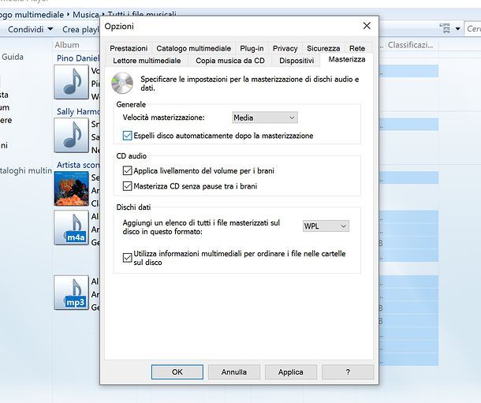Select the Masterizza tab
Screen dimensions: 481x403
(x=347, y=59)
